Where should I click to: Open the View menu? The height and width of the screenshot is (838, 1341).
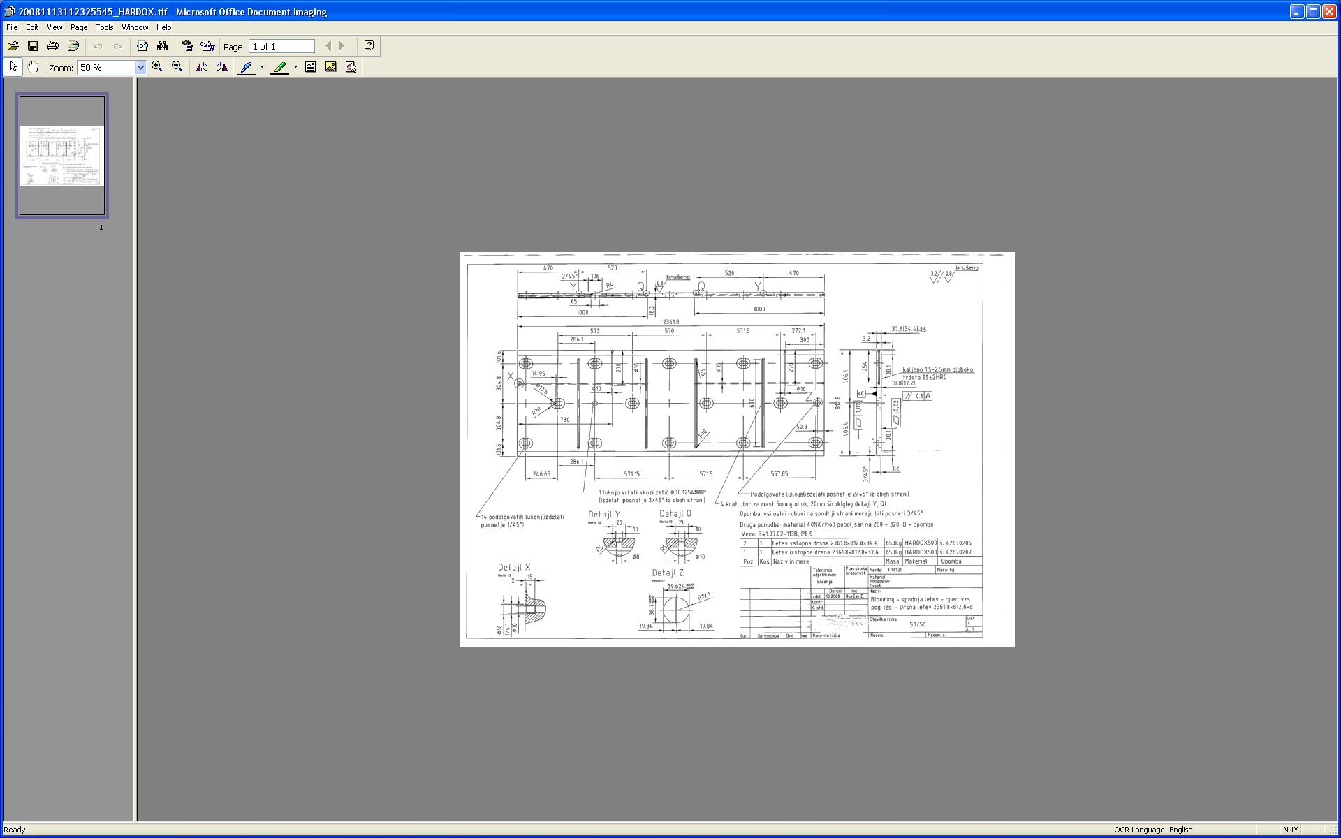(x=54, y=27)
